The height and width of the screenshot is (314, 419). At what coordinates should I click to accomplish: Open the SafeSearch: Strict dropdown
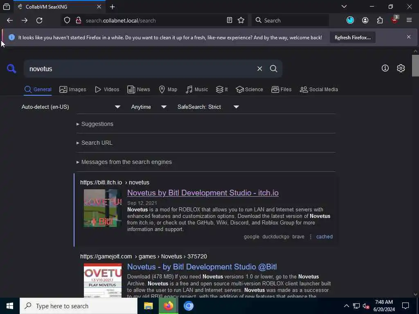coord(208,107)
